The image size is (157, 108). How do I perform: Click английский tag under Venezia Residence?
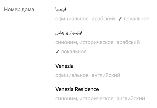[x=131, y=99]
